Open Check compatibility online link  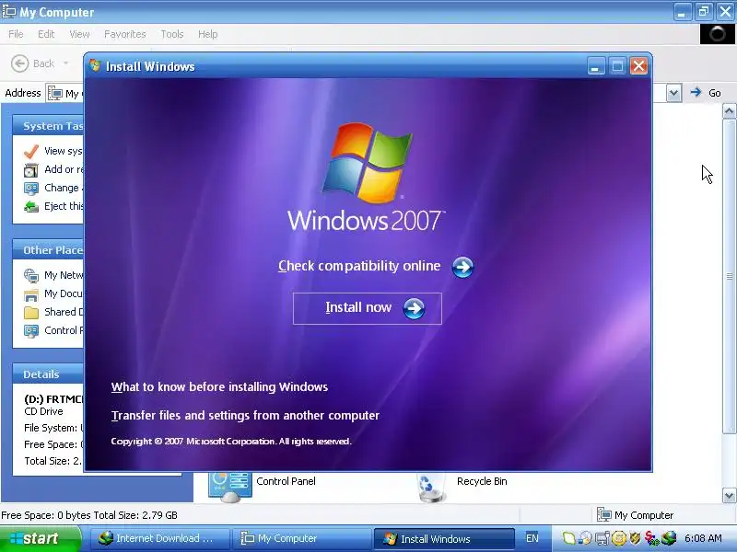coord(359,266)
